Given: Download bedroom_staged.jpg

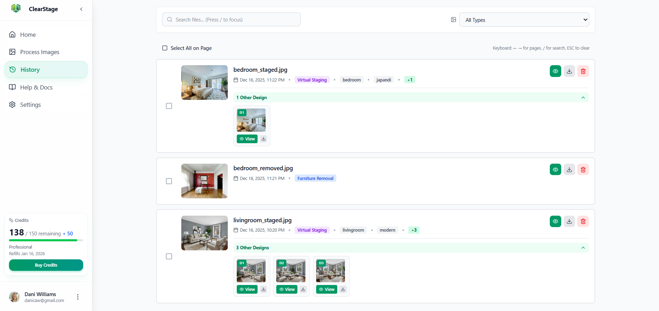Looking at the screenshot, I should (569, 71).
